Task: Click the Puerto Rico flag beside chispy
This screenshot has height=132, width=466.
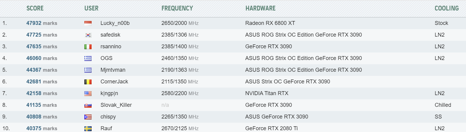Action: (88, 117)
